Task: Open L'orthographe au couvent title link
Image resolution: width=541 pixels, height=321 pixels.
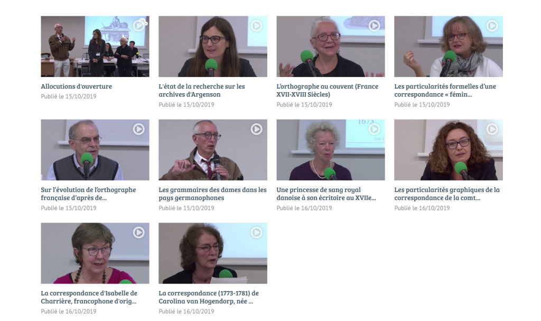Action: pos(328,91)
